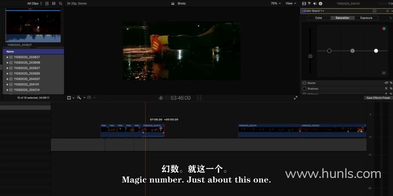Select timeline clip 11092020_204214
This screenshot has width=393, height=196.
269,130
